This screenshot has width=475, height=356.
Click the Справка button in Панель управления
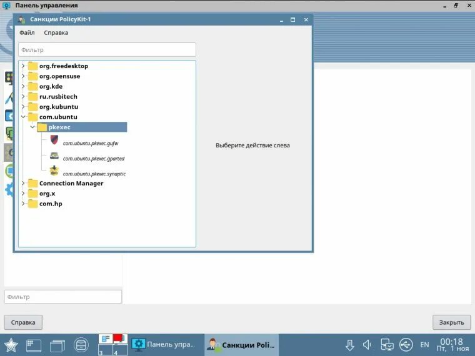click(x=23, y=322)
